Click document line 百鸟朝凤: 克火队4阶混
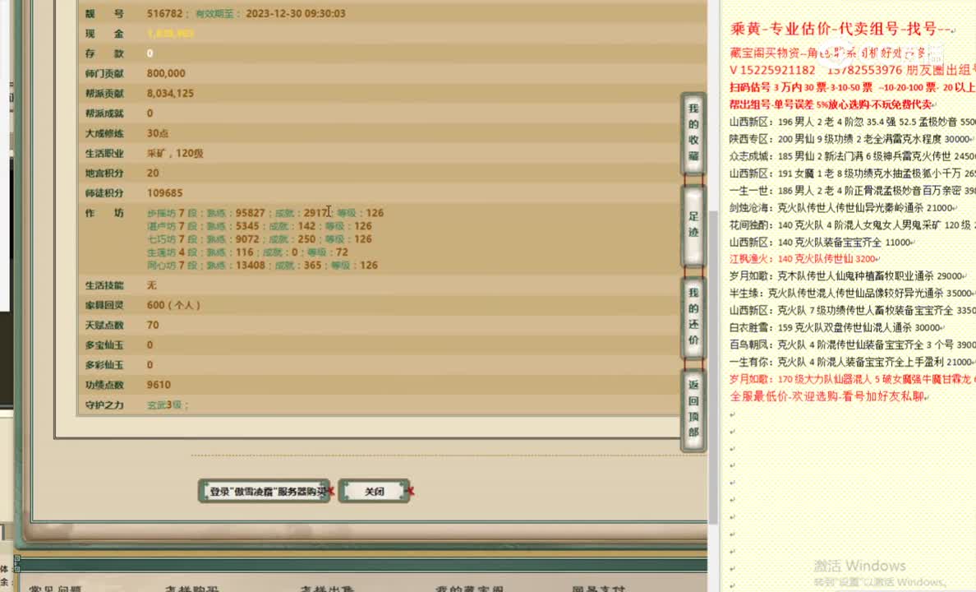Viewport: 976px width, 592px height. pyautogui.click(x=852, y=344)
